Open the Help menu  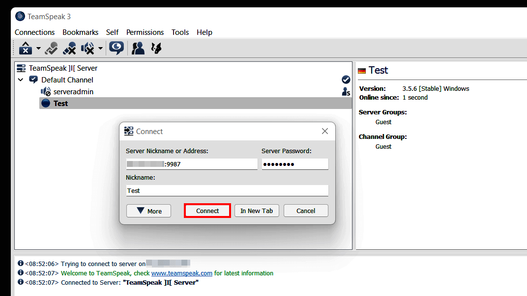(205, 32)
